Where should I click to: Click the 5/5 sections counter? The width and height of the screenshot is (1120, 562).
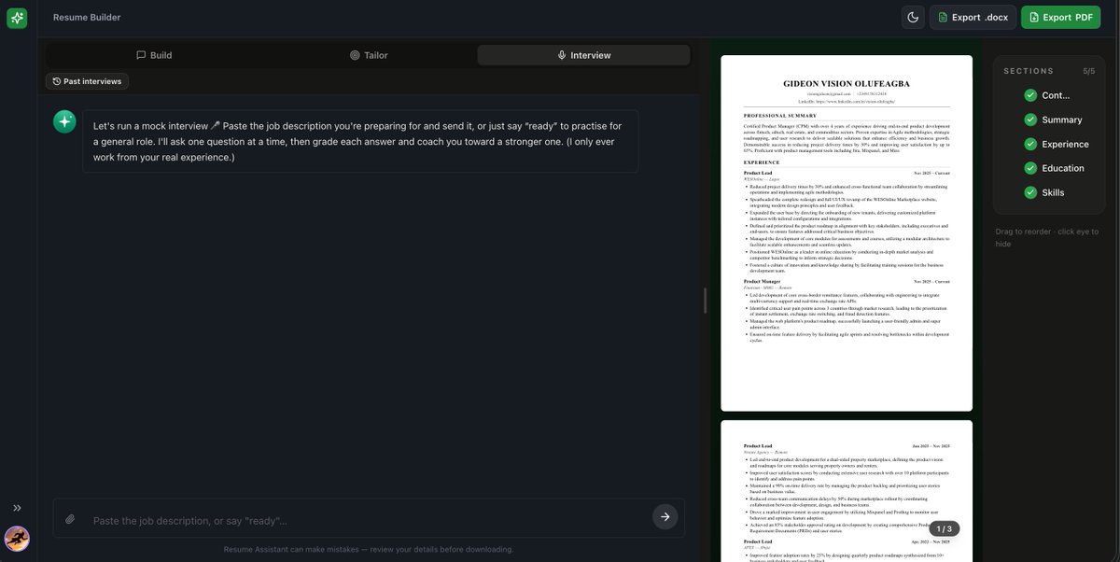tap(1089, 71)
